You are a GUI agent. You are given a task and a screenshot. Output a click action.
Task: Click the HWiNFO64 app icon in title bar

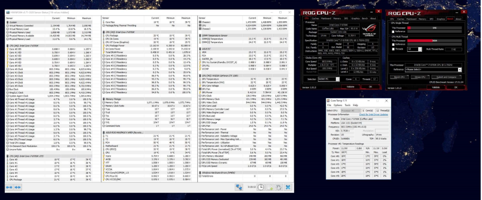coord(8,12)
